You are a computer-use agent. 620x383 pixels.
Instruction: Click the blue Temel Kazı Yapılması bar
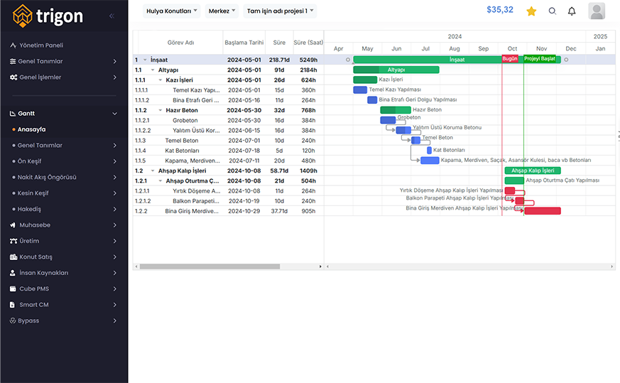pos(360,90)
